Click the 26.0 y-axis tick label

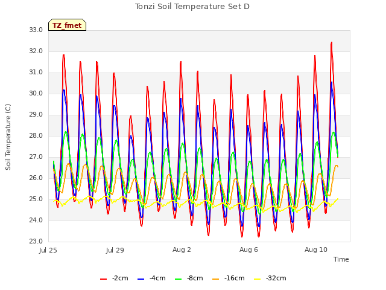point(36,178)
